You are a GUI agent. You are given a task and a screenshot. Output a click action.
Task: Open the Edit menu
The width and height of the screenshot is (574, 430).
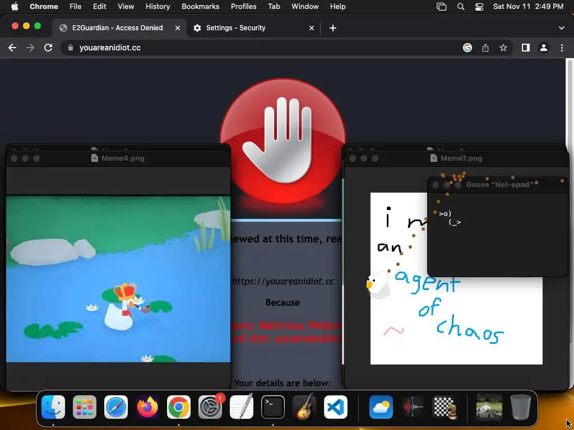[x=100, y=7]
